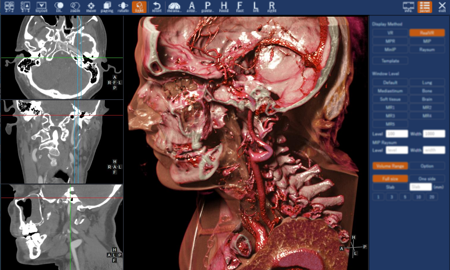Select the Volume Range tab
450x270 pixels.
click(x=390, y=166)
